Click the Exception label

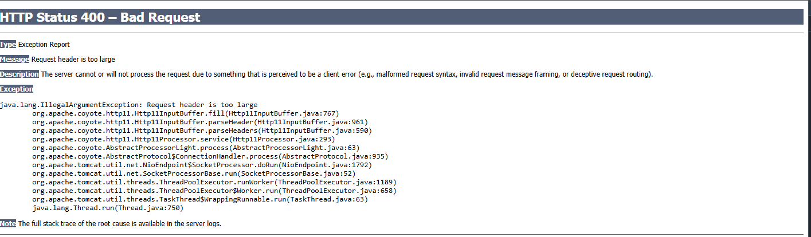pyautogui.click(x=17, y=89)
